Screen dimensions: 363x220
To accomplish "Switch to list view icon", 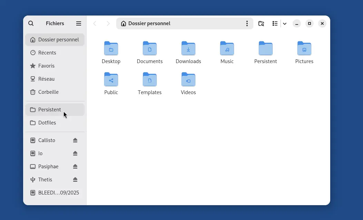I will pos(275,23).
